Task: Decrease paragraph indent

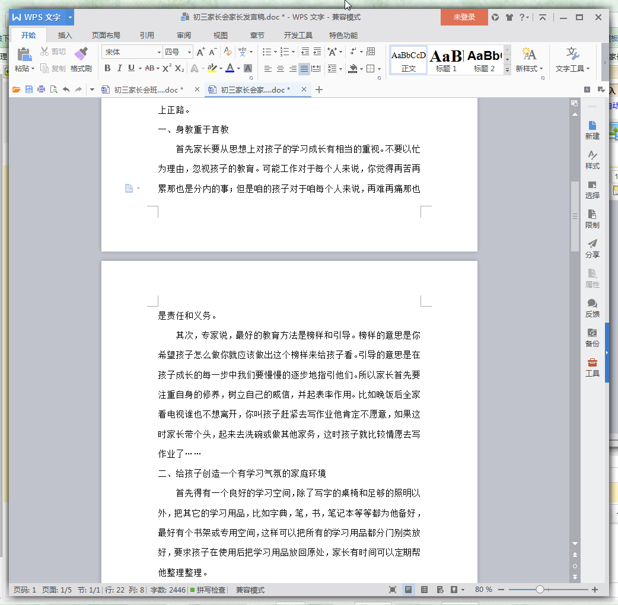Action: pos(305,52)
